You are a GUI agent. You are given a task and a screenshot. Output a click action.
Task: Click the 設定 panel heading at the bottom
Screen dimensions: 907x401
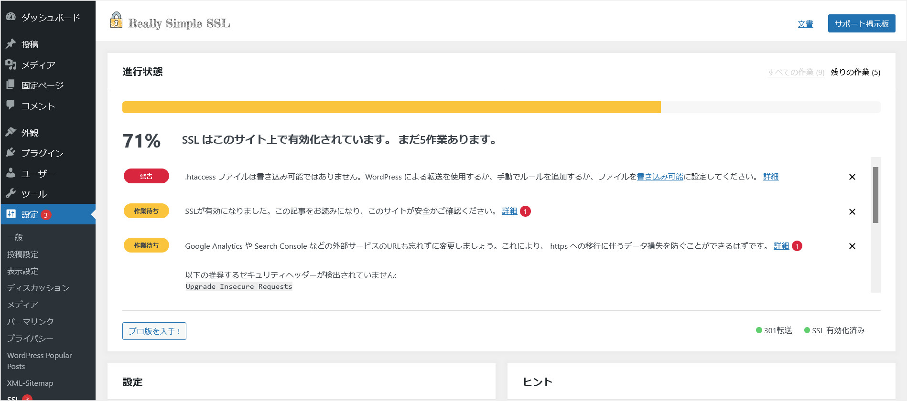[132, 382]
